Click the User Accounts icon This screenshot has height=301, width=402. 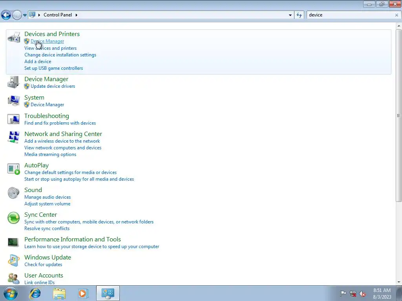click(14, 279)
